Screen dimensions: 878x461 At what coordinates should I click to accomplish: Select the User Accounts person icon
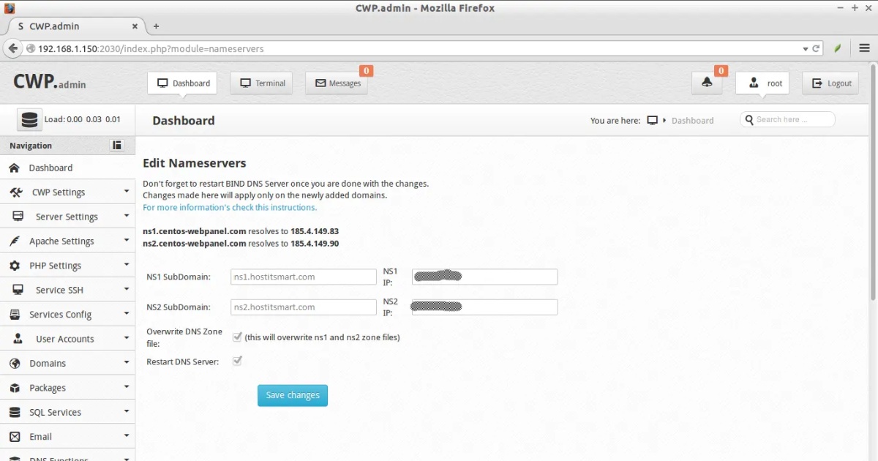click(x=16, y=338)
